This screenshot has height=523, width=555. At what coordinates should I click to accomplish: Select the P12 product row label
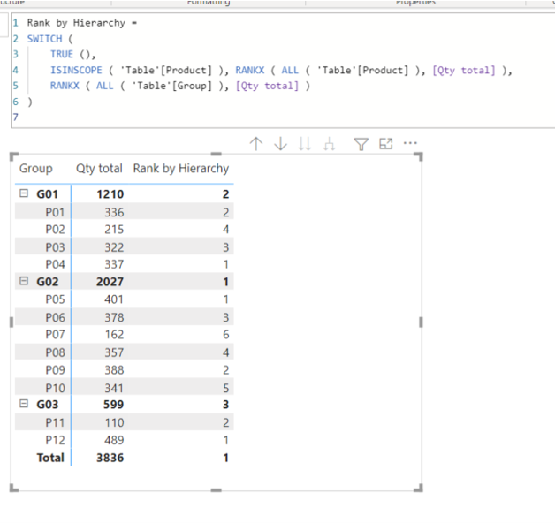[x=55, y=440]
